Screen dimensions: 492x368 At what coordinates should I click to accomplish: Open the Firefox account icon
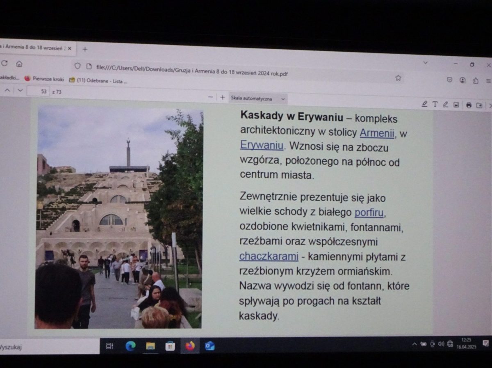pos(462,80)
